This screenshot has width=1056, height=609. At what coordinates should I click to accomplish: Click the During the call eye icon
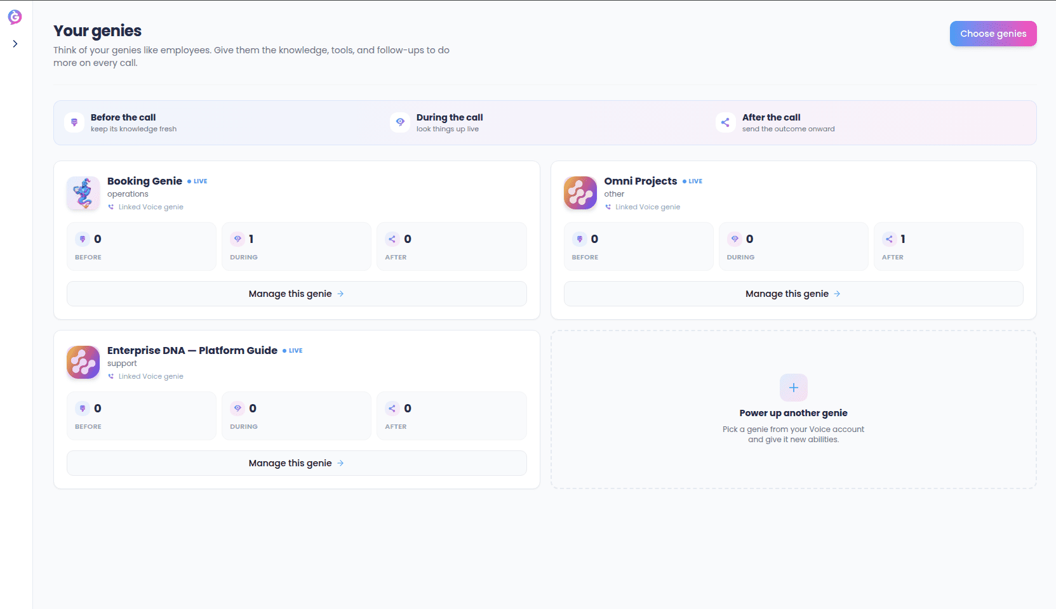pos(400,122)
